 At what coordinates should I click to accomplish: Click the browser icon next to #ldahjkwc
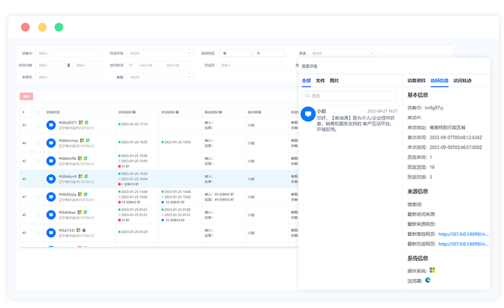click(x=86, y=212)
